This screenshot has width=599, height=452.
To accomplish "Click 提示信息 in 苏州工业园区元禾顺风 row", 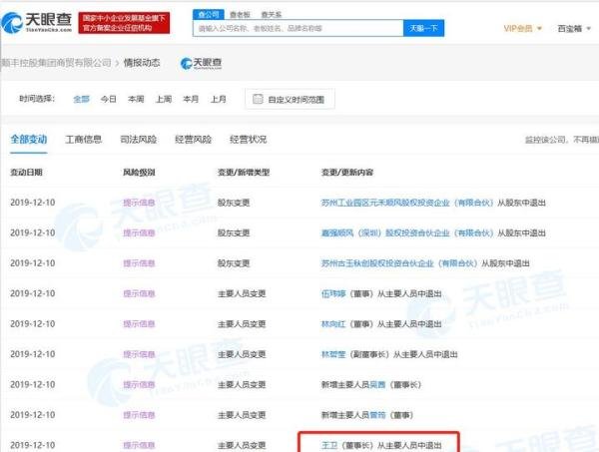I will pos(139,203).
